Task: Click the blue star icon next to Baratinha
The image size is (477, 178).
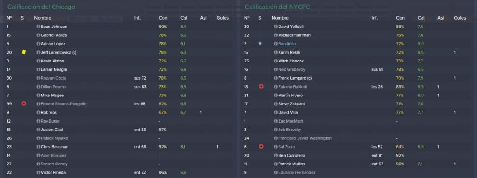Action: [x=260, y=44]
